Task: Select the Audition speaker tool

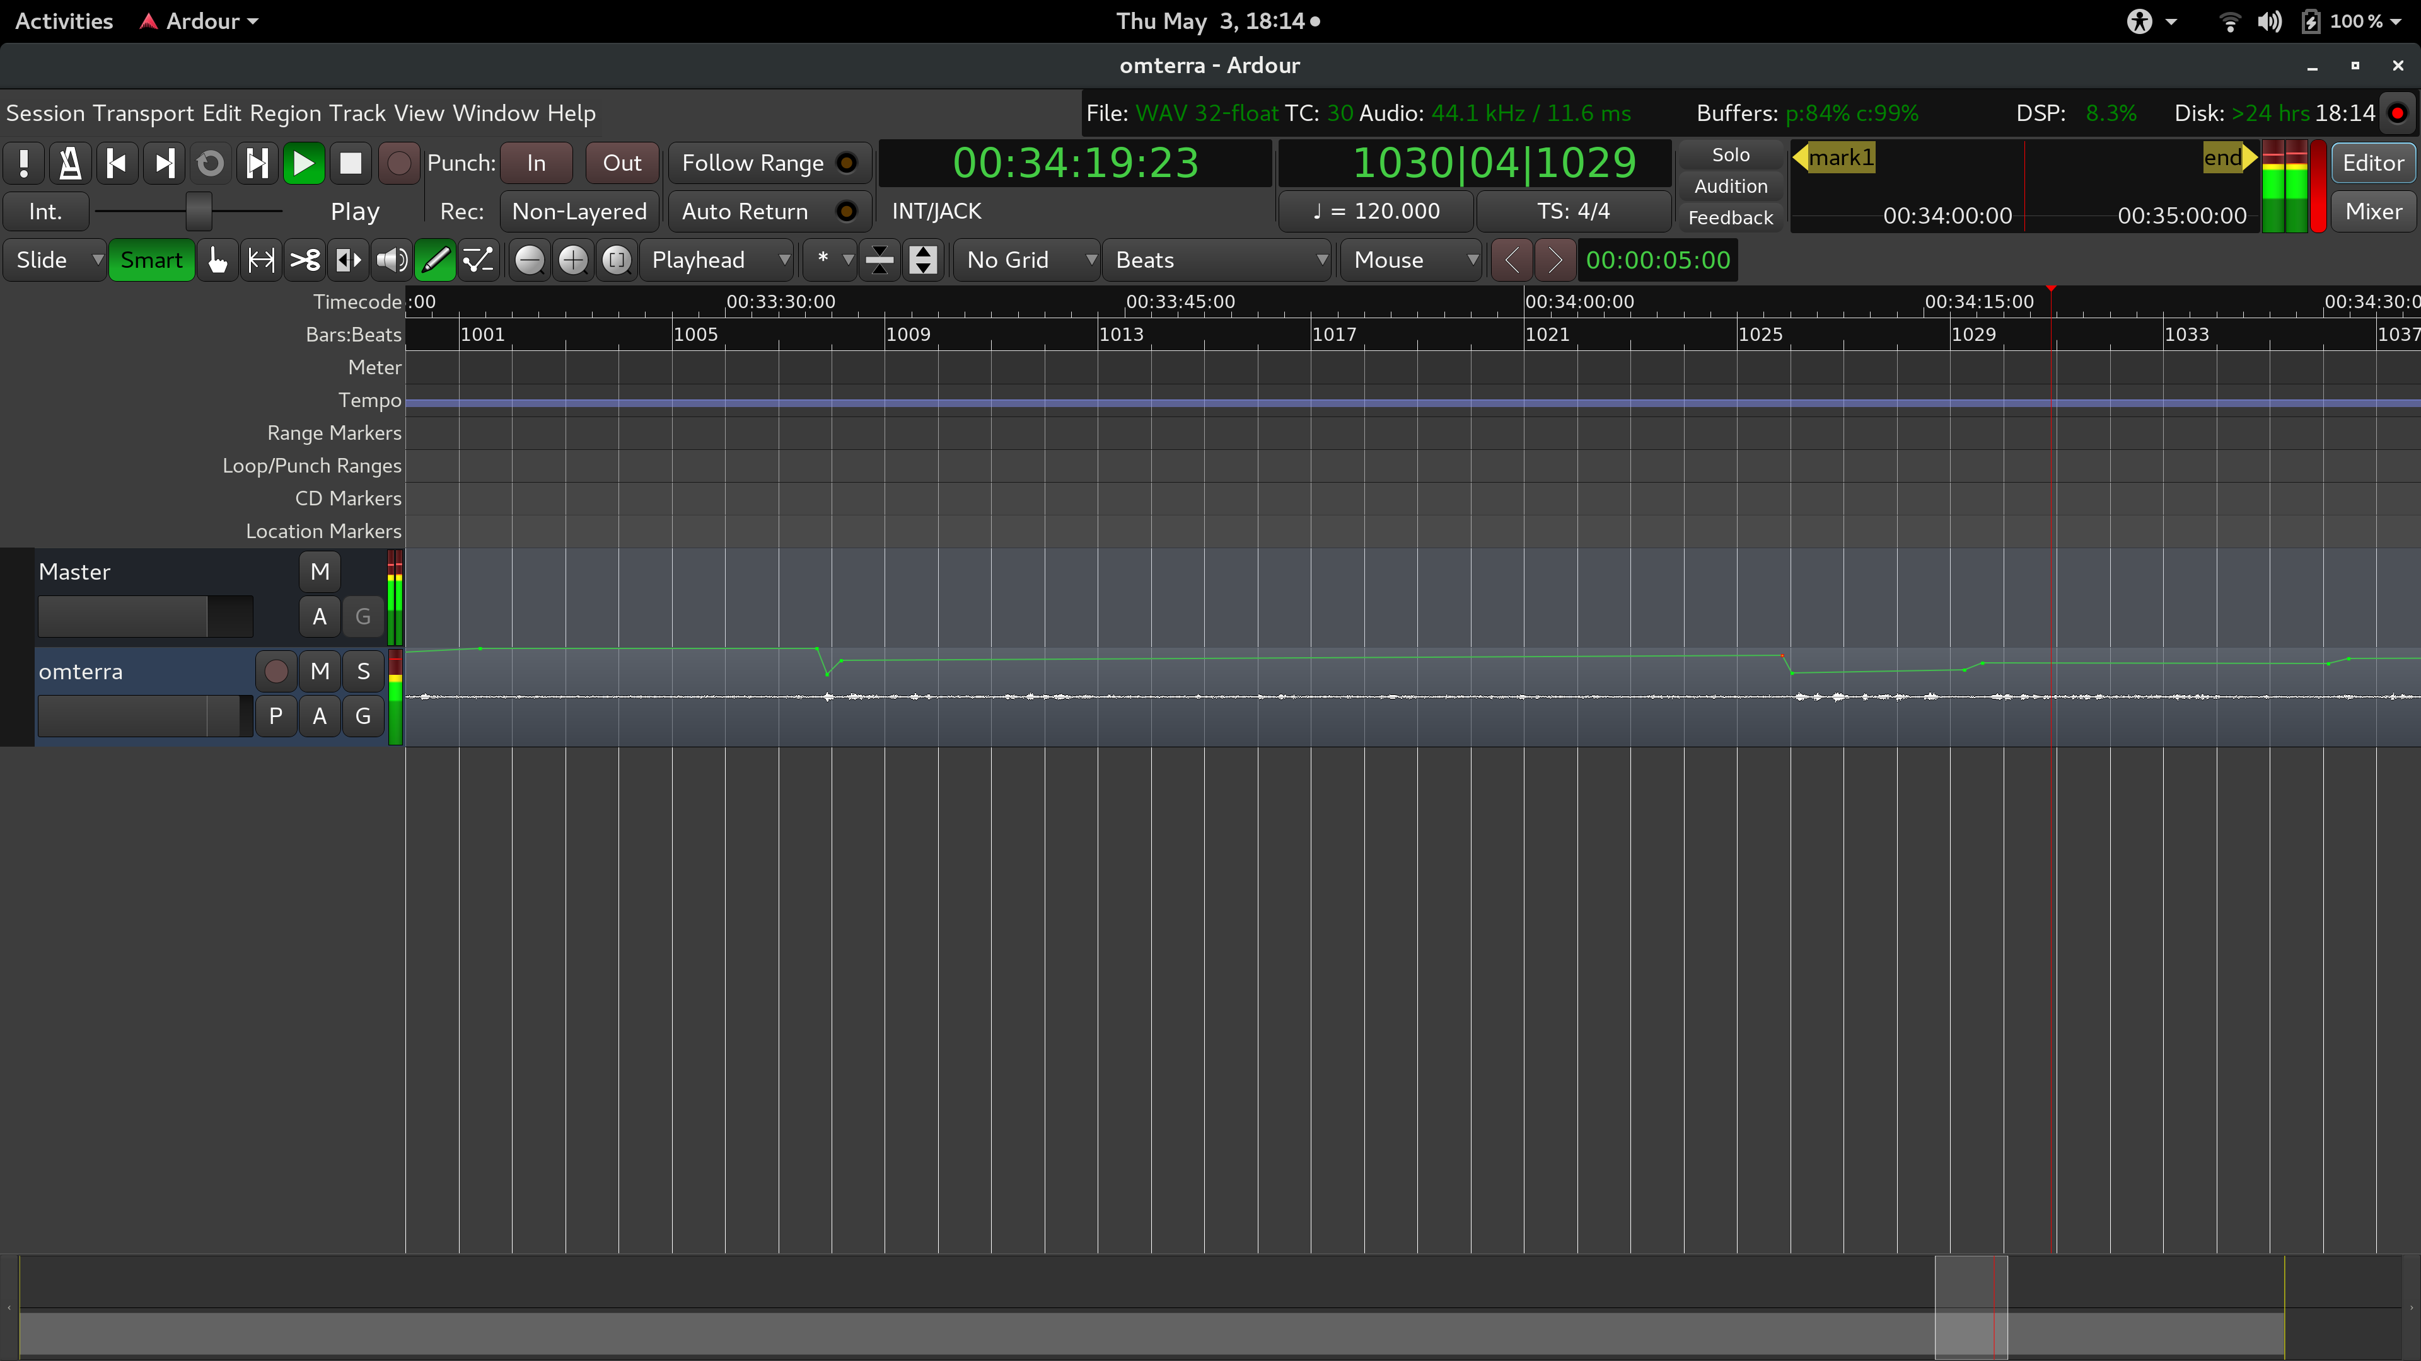Action: click(x=391, y=260)
